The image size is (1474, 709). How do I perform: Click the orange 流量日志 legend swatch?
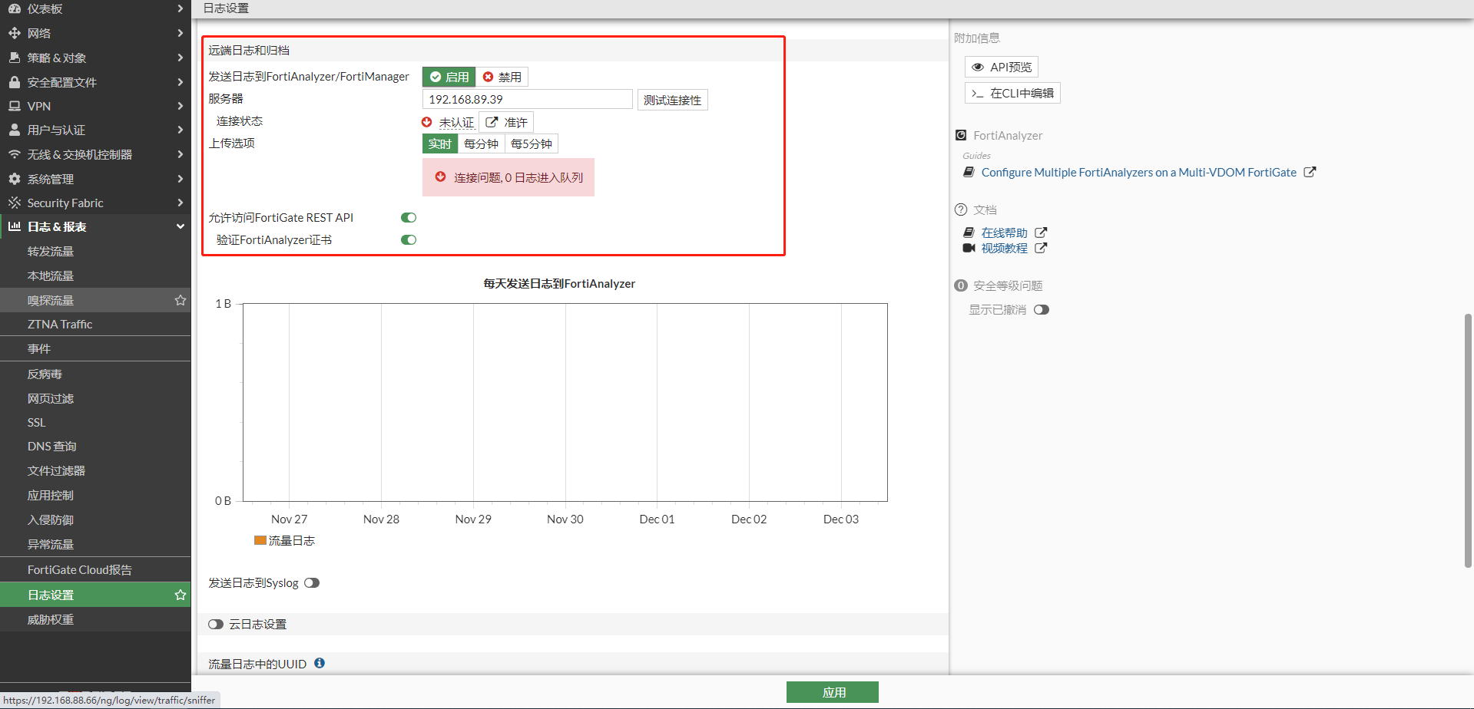point(260,540)
